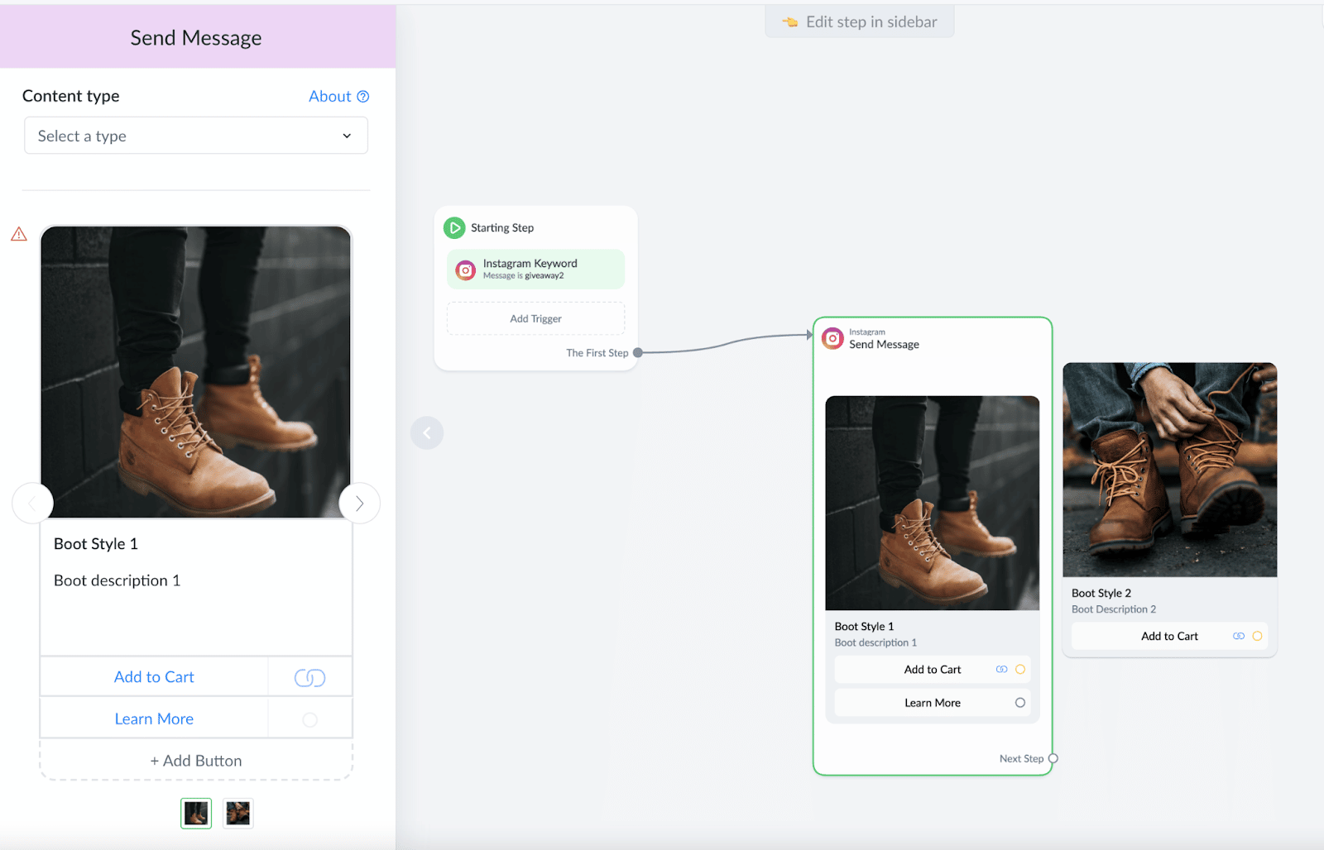Click Add to Cart button in sidebar
This screenshot has width=1324, height=850.
(x=154, y=677)
